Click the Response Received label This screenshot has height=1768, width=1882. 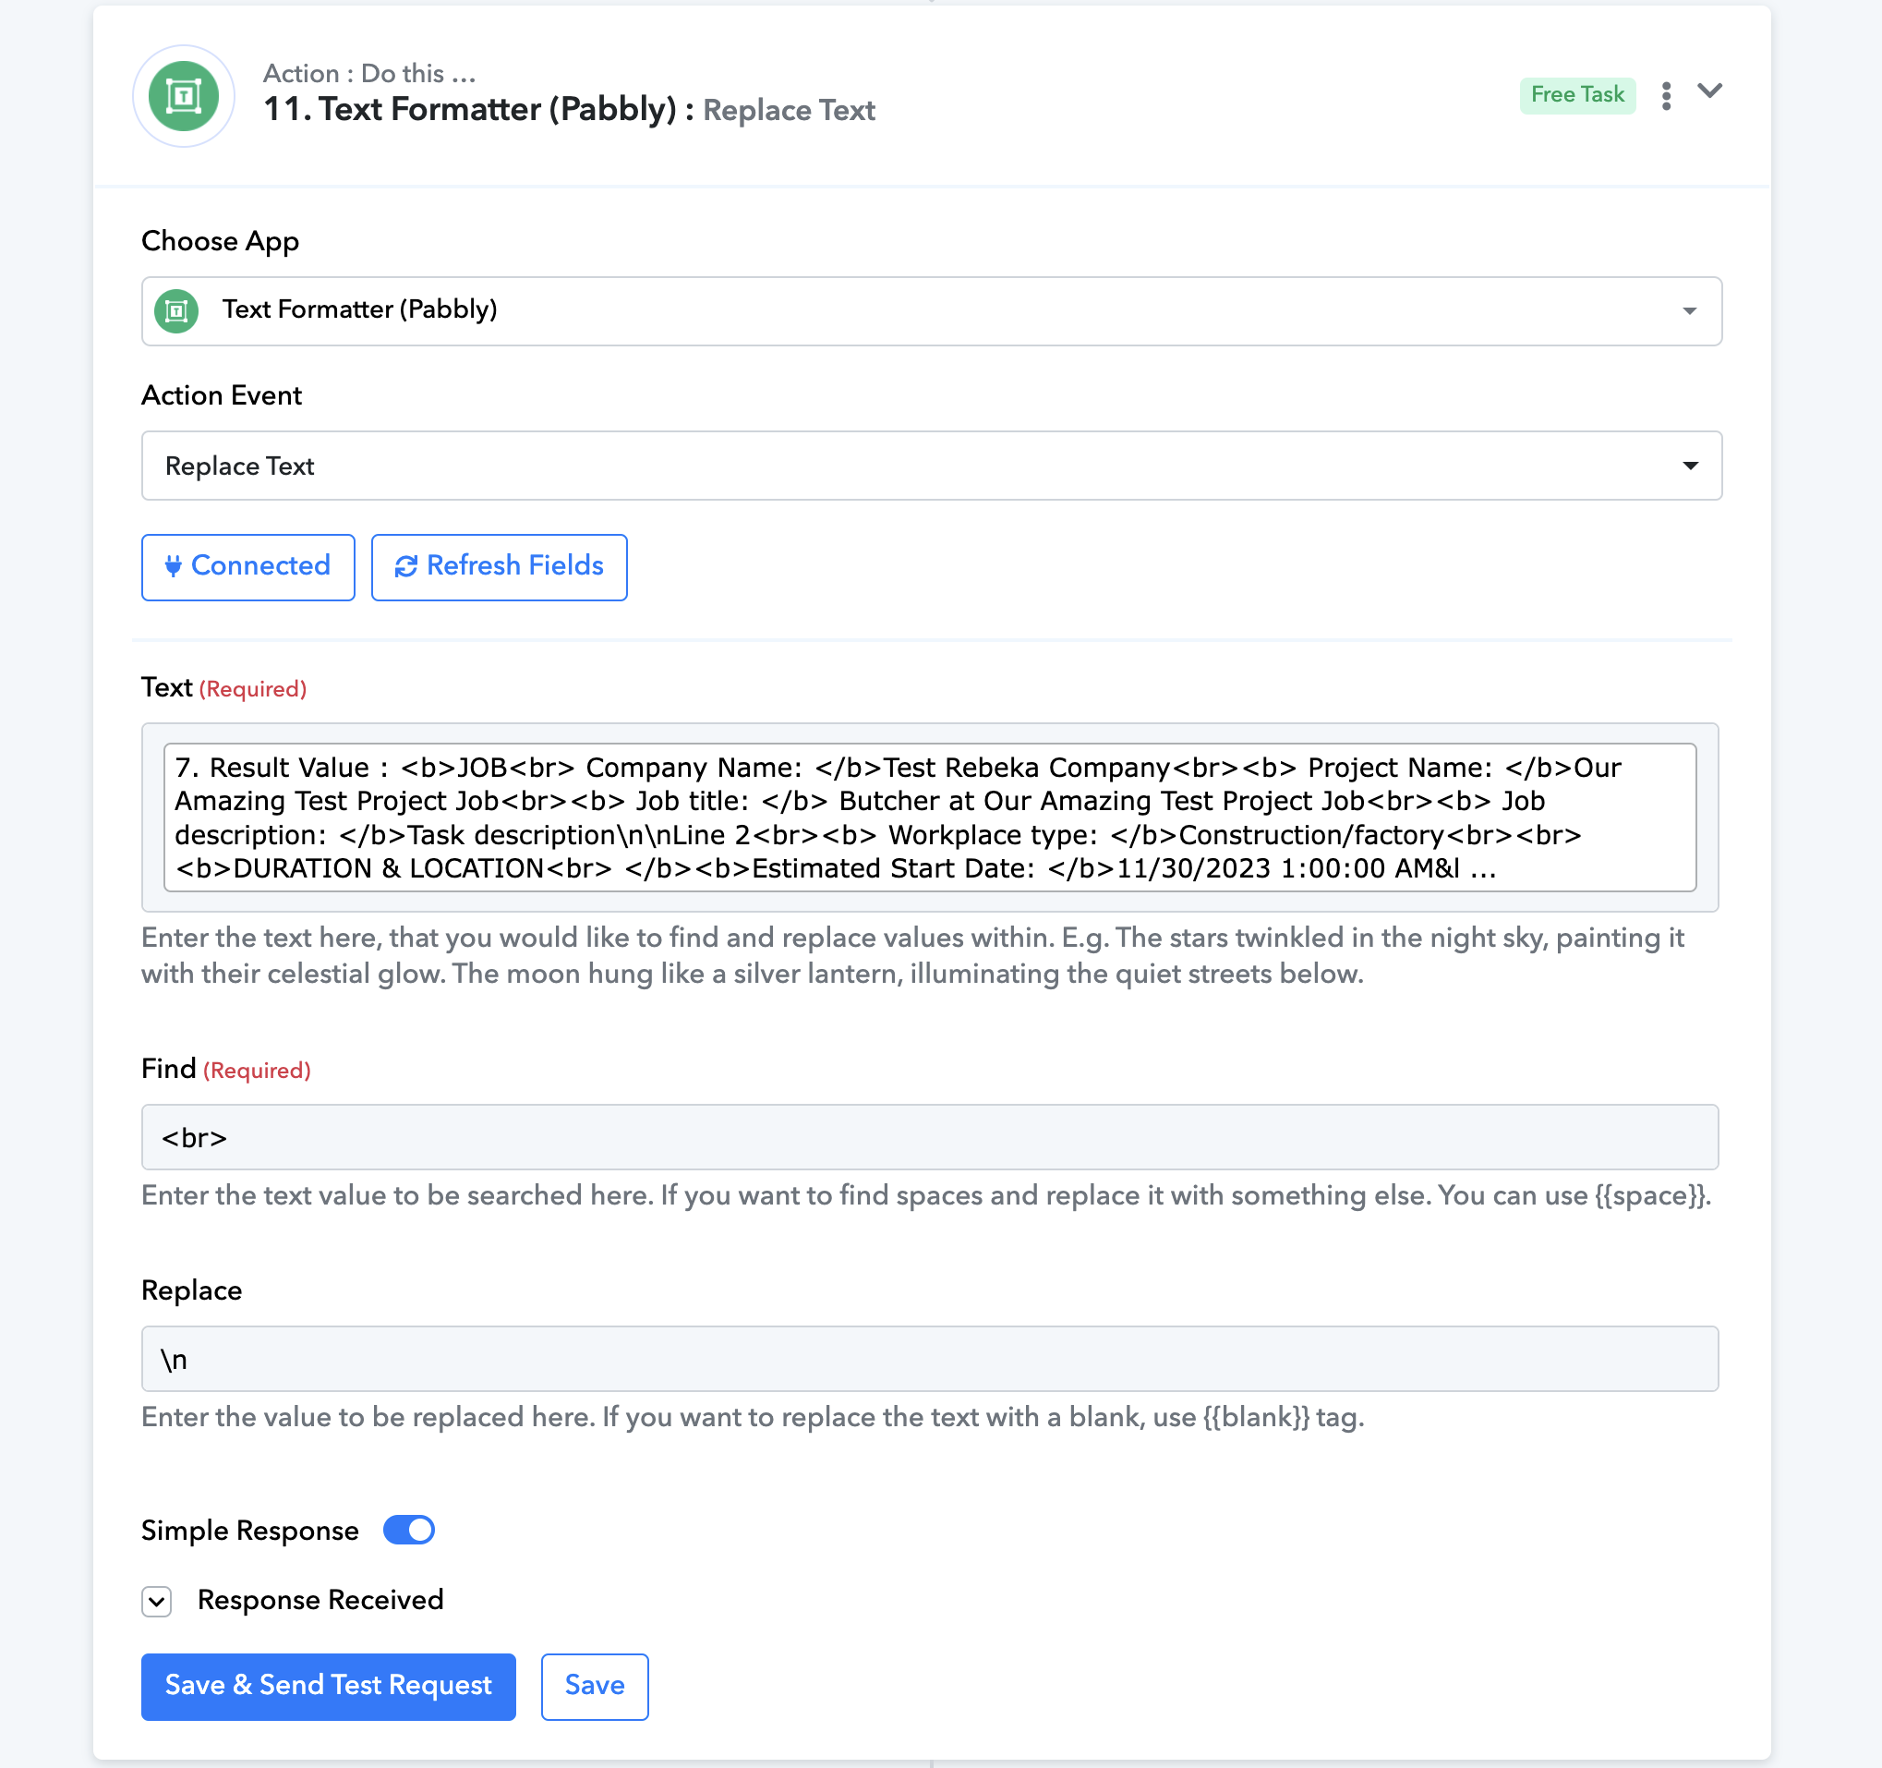tap(320, 1600)
